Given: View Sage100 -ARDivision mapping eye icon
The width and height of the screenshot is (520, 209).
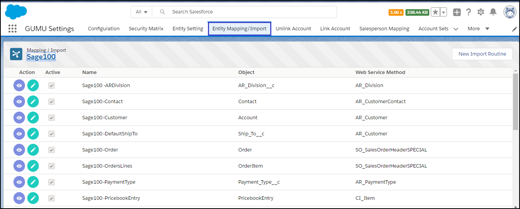Looking at the screenshot, I should 19,86.
